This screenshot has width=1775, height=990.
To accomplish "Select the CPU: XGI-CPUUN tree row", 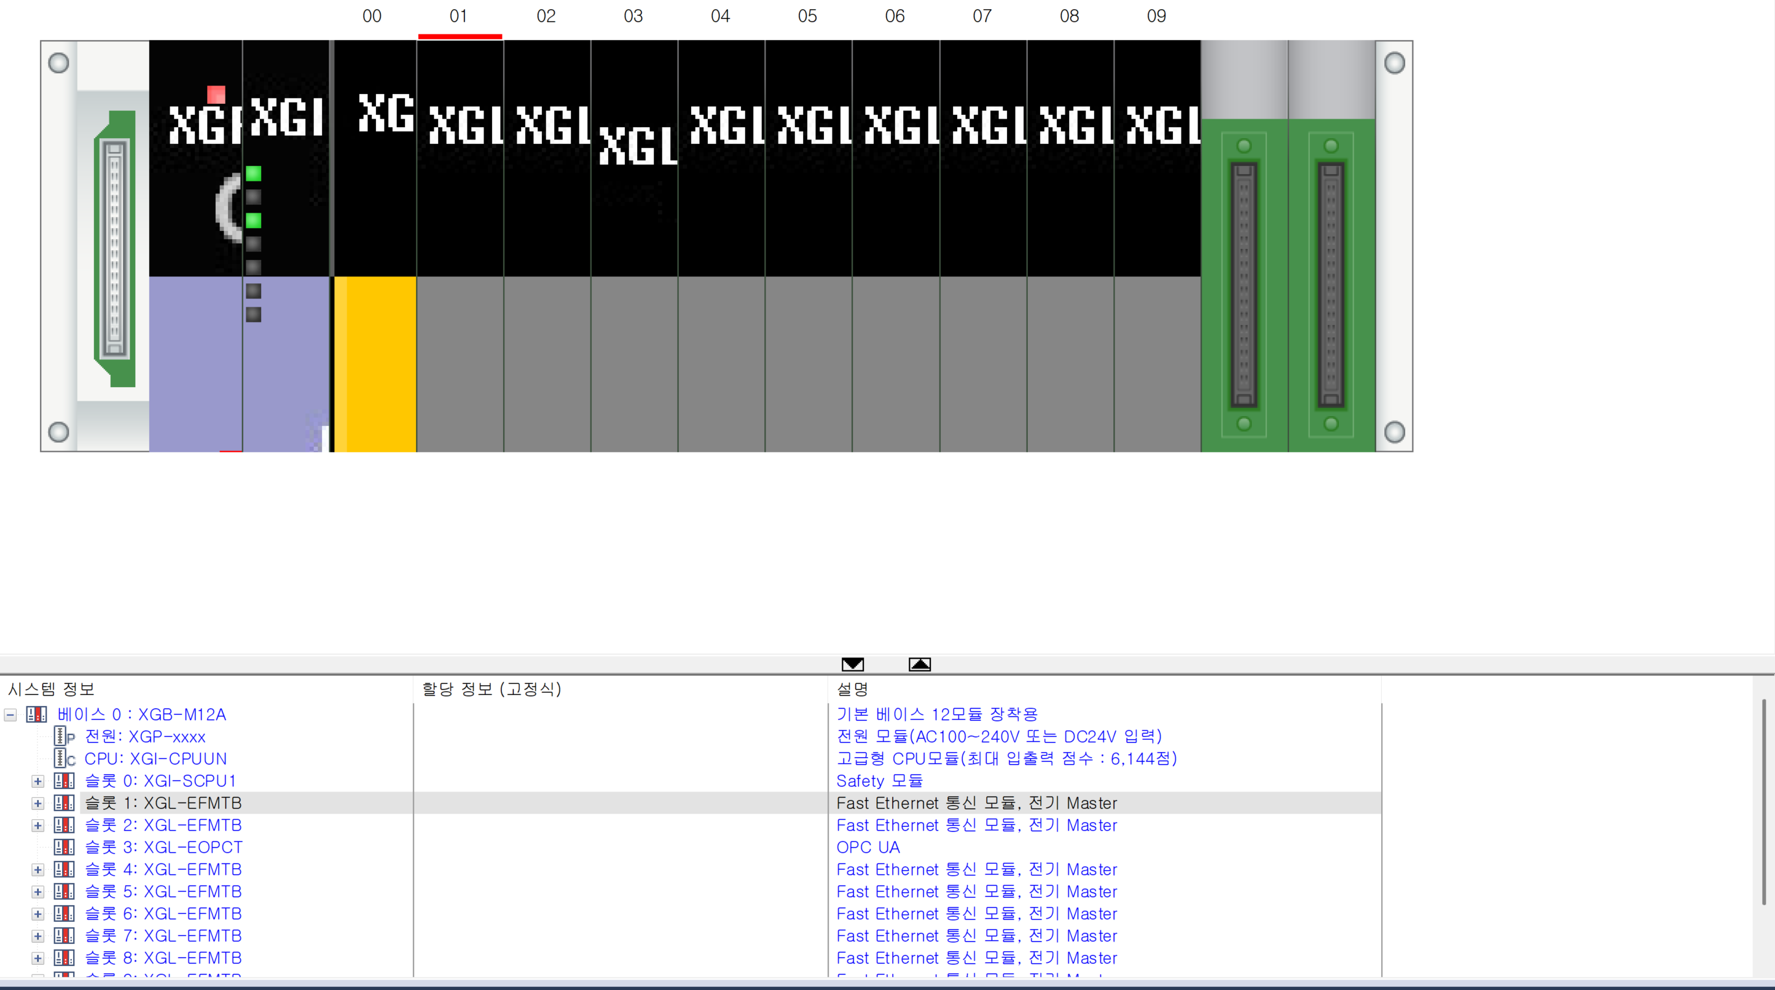I will 155,758.
